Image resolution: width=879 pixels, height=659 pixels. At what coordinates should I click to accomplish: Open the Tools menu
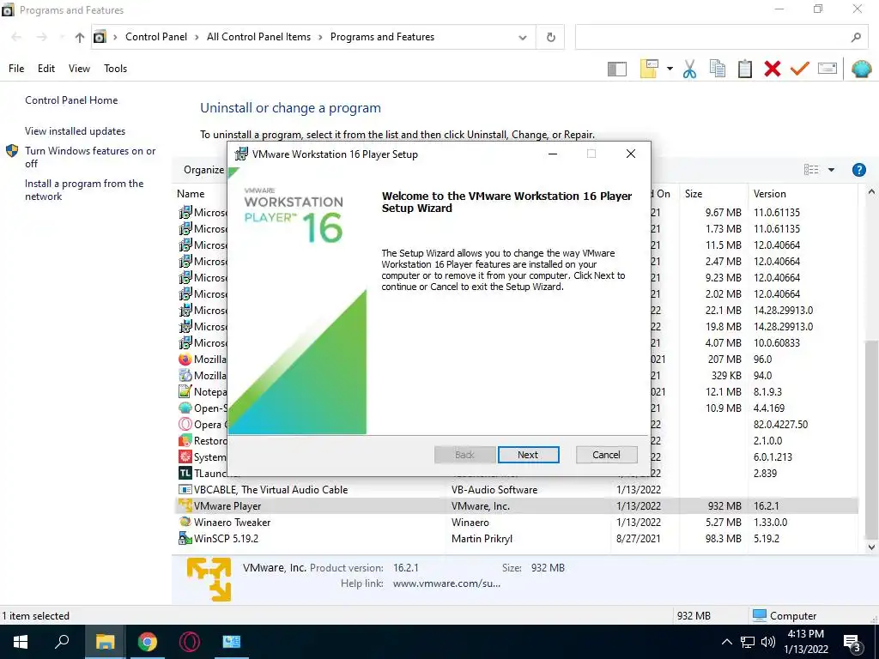(x=116, y=69)
